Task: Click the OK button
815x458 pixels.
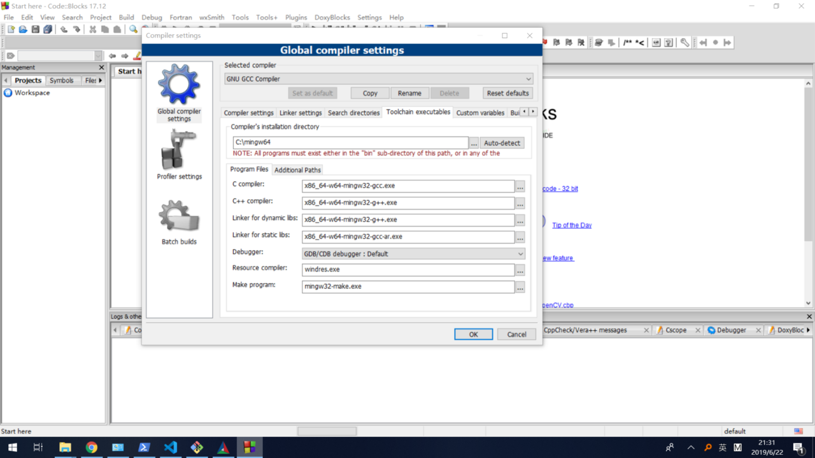Action: pyautogui.click(x=473, y=334)
